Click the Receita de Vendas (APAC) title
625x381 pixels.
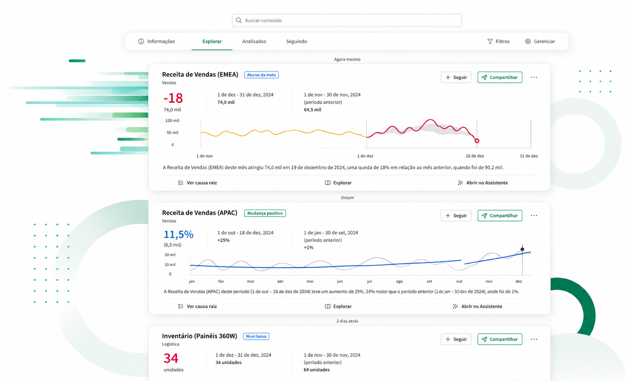(200, 213)
